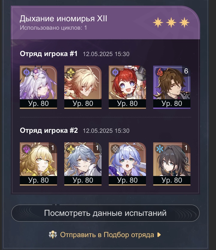
Task: Click the team recommendation icon beside Отправить в Подбор отряда
Action: (x=53, y=235)
